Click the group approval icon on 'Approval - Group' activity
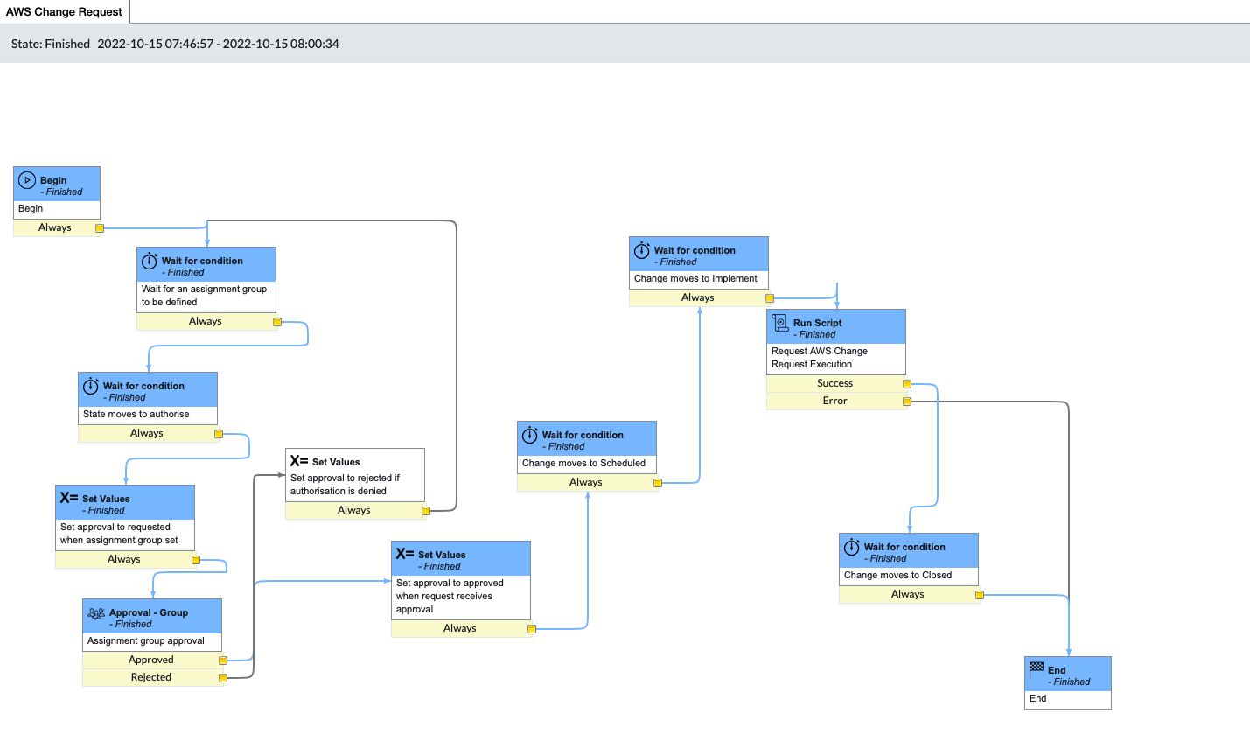The height and width of the screenshot is (755, 1250). click(96, 613)
